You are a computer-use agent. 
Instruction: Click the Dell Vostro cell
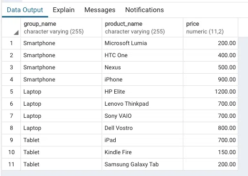[x=142, y=128]
